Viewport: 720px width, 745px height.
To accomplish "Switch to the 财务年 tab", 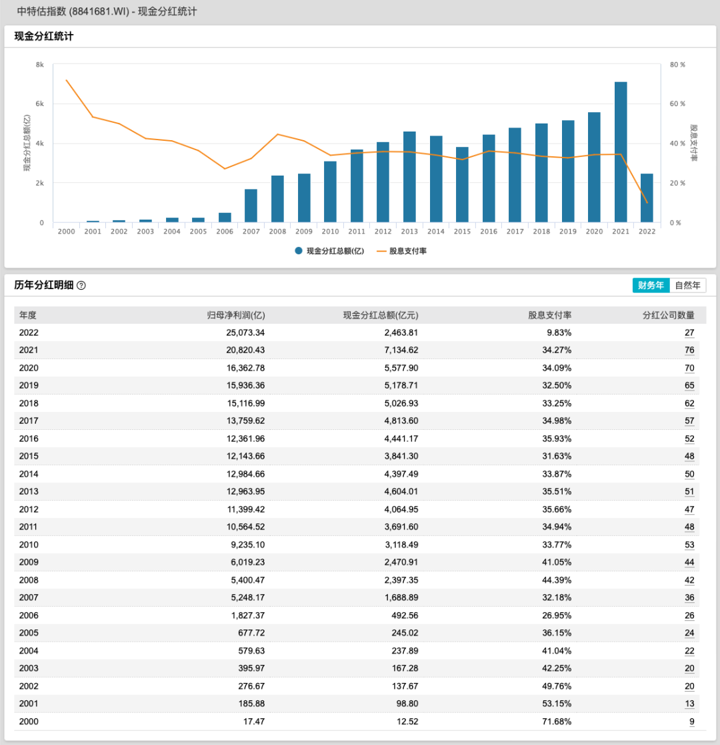I will (651, 285).
